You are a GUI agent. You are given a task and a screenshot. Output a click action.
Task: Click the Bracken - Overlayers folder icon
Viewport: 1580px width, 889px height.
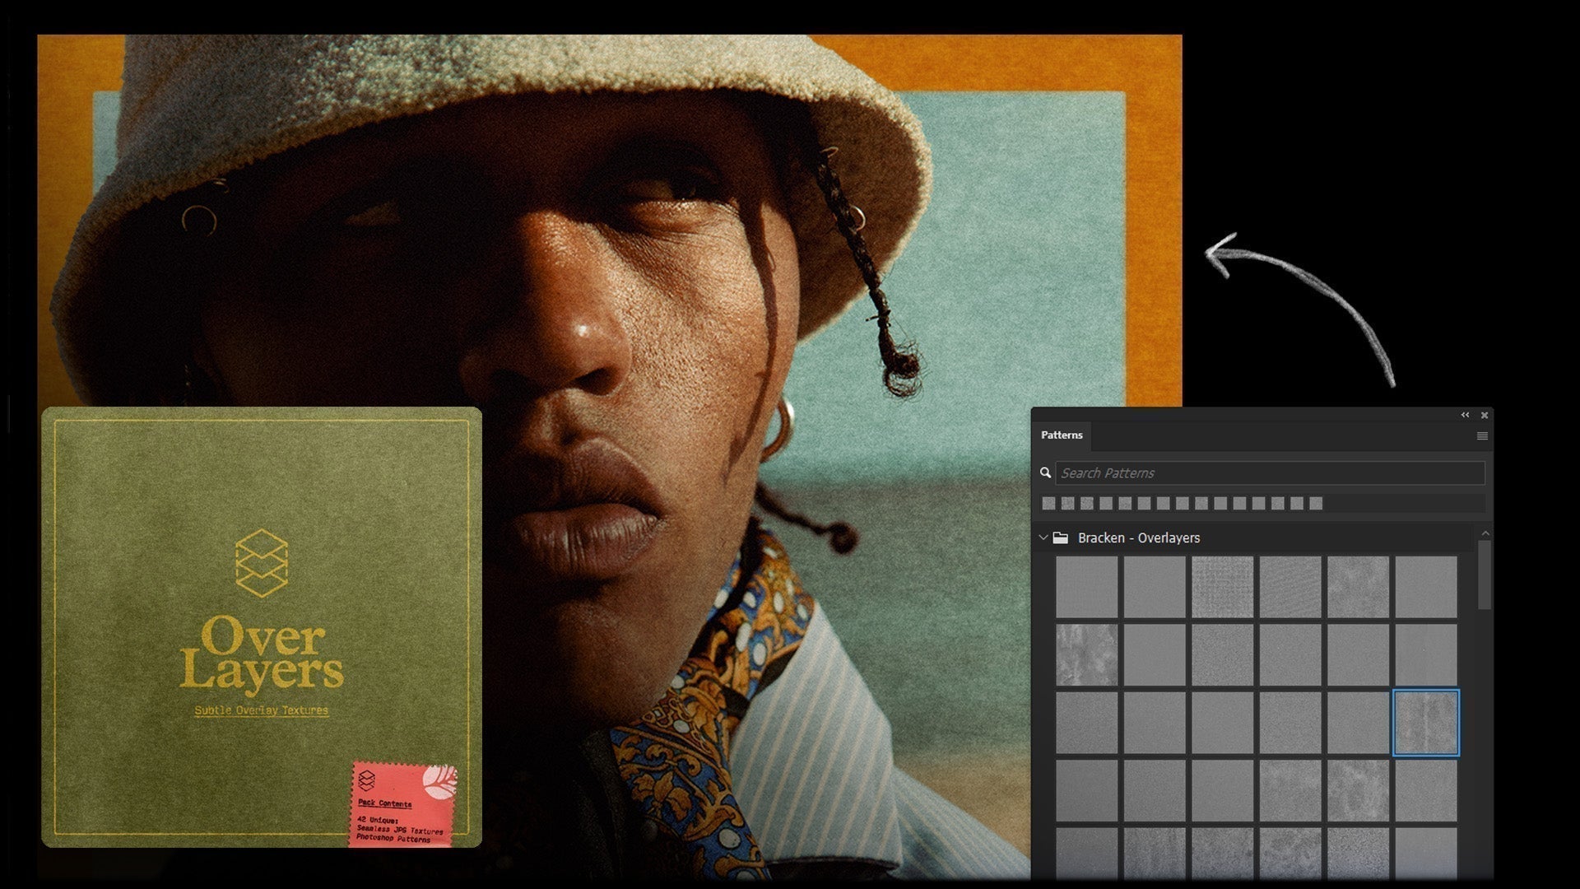[1061, 538]
